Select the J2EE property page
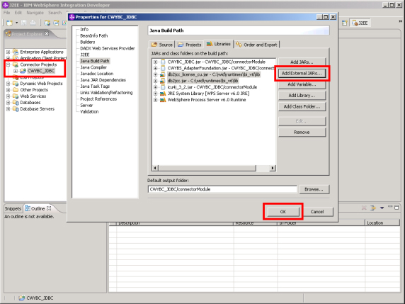Viewport: 405px width, 304px height. click(85, 55)
